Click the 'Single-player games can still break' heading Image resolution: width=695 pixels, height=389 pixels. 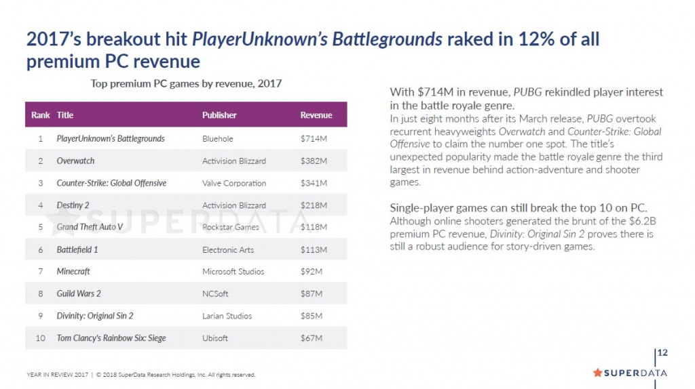[x=518, y=207]
